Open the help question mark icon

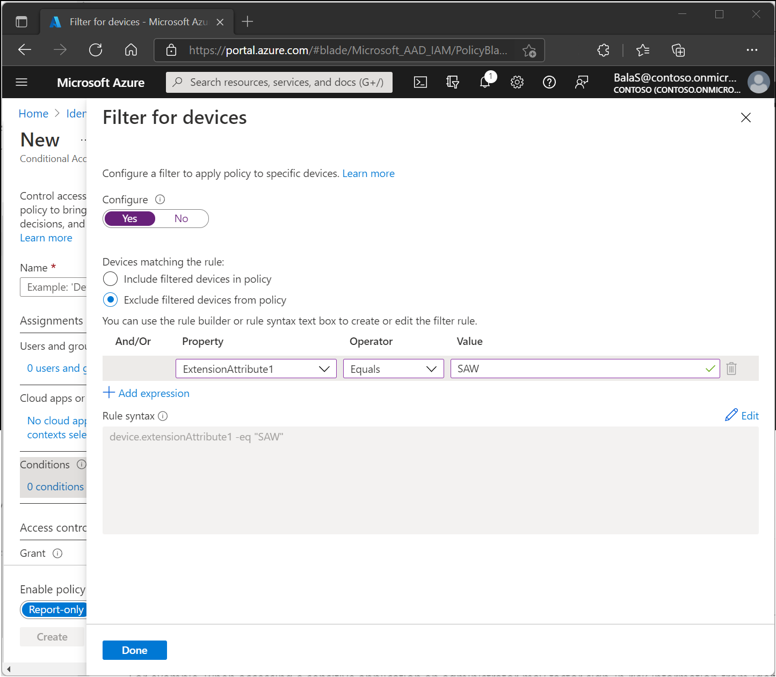[549, 82]
